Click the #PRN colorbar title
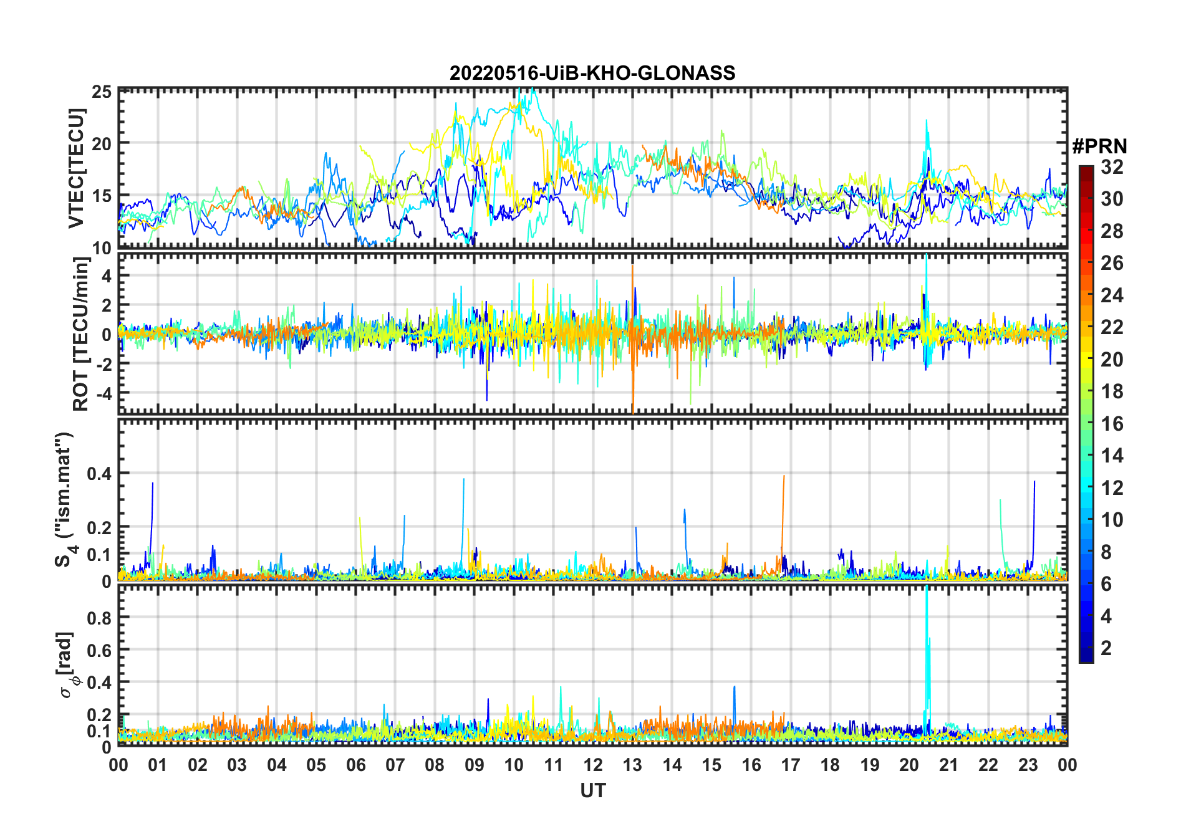Viewport: 1186px width, 829px height. click(x=1099, y=146)
